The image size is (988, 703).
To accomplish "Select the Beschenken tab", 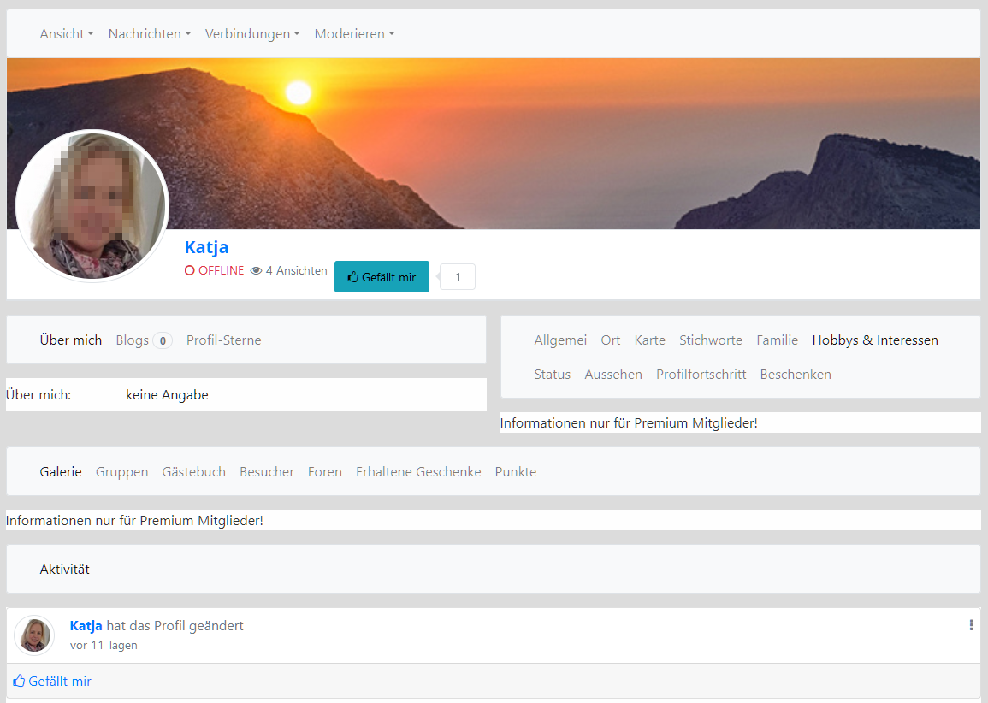I will 796,375.
